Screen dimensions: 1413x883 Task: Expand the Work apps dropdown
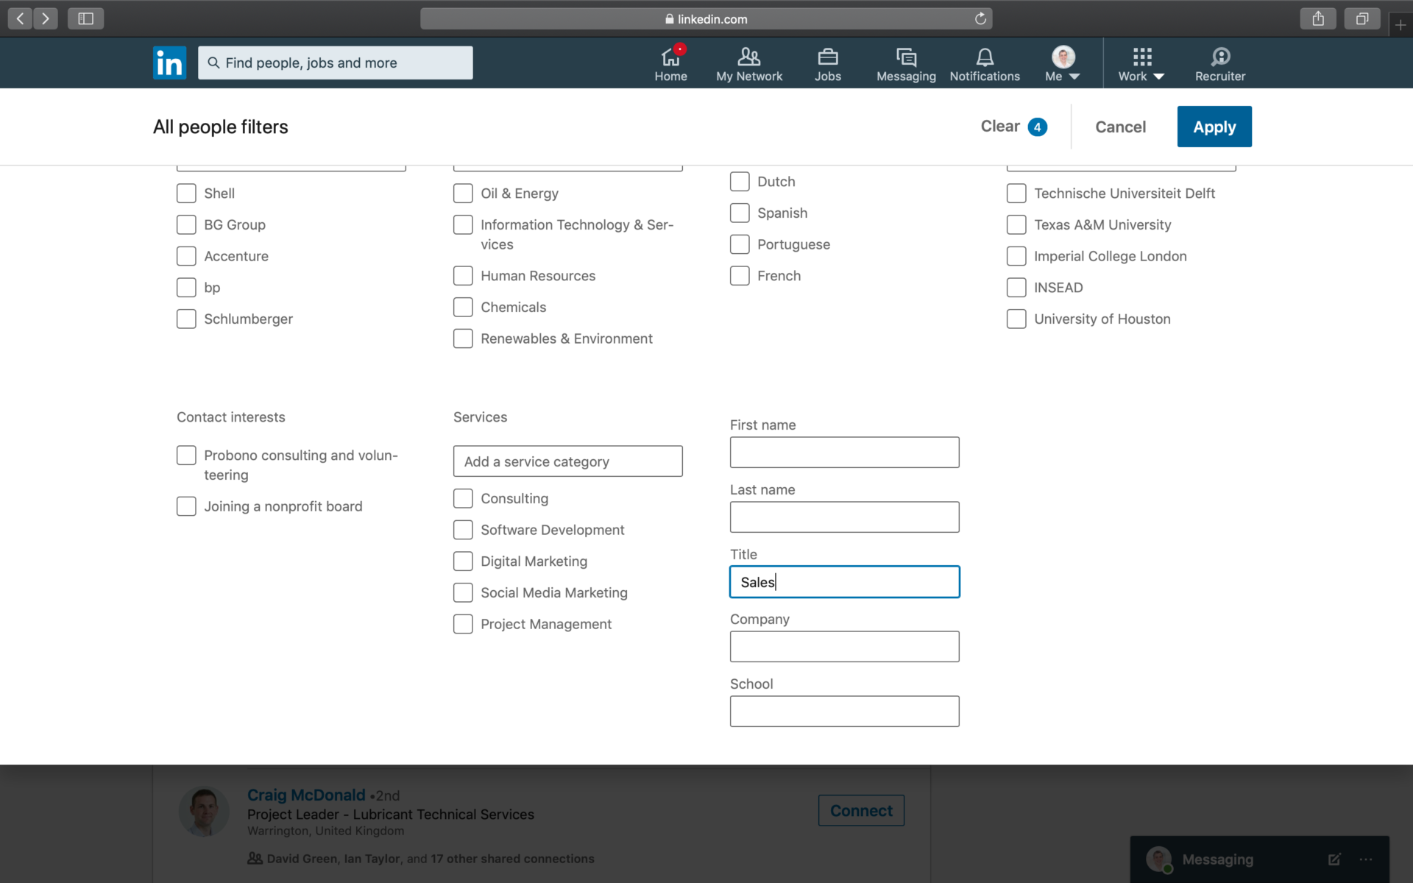click(x=1141, y=64)
